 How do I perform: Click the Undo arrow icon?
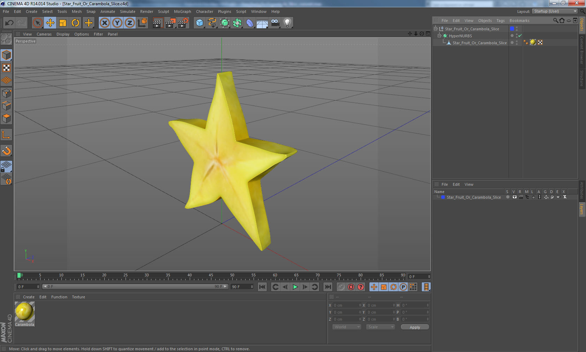(9, 23)
